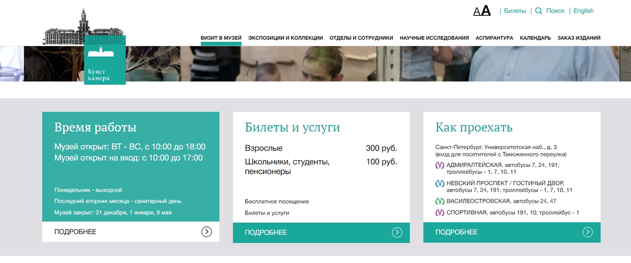631x263 pixels.
Task: Click Музей закрыт: 31 декабря line
Action: pos(113,213)
